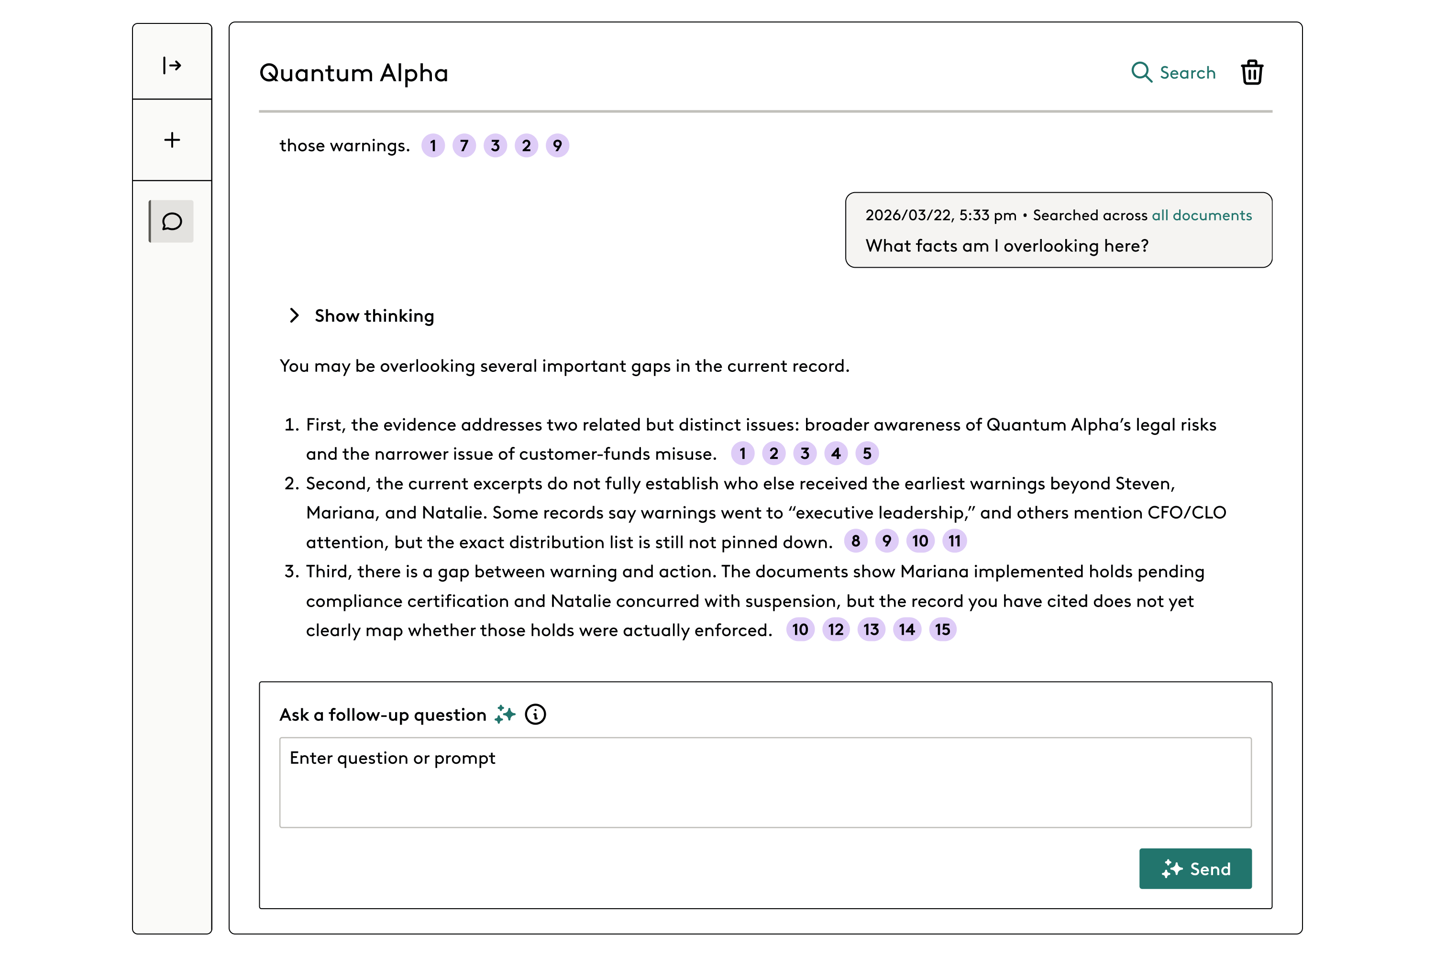Expand the sidebar with the arrow icon
The image size is (1435, 956).
(172, 65)
